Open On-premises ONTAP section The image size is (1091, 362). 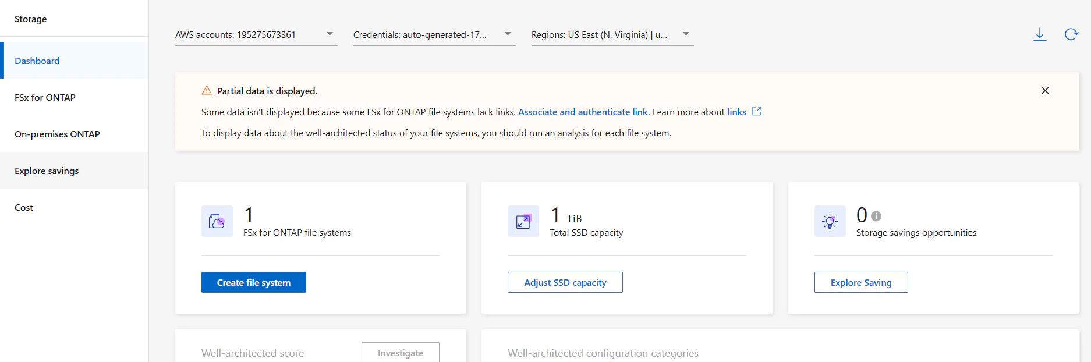(x=75, y=134)
